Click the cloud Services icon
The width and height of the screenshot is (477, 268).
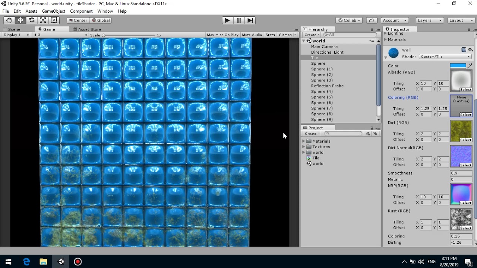pos(372,20)
